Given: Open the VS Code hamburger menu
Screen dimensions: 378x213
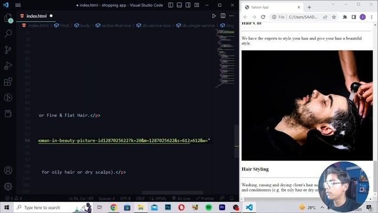Looking at the screenshot, I should point(18,5).
